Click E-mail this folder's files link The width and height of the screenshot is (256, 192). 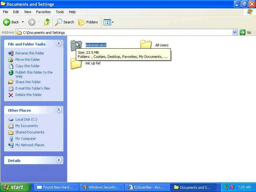click(x=33, y=88)
